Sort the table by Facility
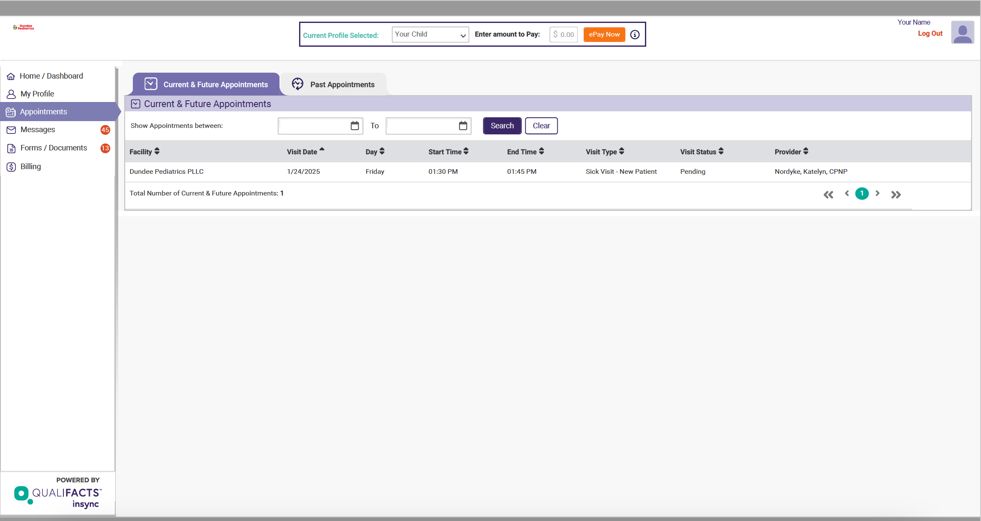The width and height of the screenshot is (981, 521). pos(144,152)
